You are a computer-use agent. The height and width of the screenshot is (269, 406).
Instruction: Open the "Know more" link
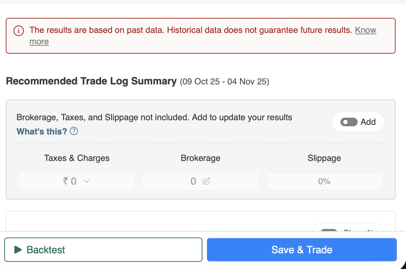[x=366, y=30]
